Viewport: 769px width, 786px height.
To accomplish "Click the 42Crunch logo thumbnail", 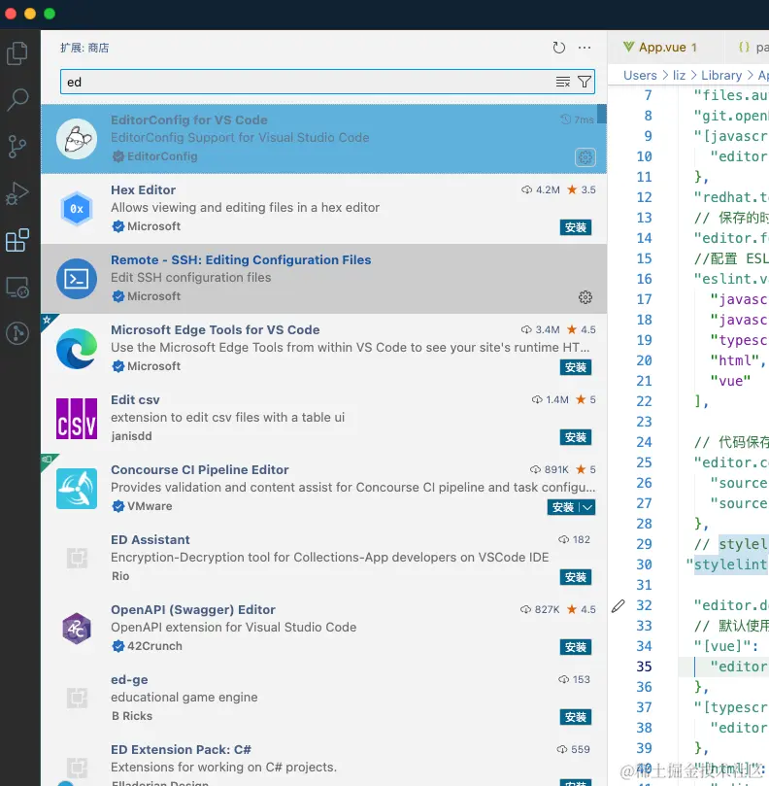I will pyautogui.click(x=77, y=628).
